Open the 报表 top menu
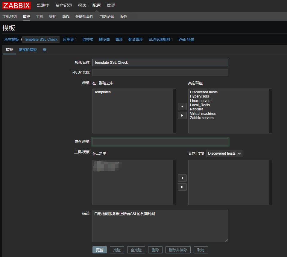Viewport: 287px width, 257px height. pyautogui.click(x=82, y=5)
